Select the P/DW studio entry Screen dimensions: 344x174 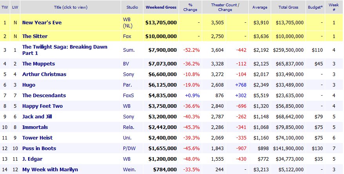click(129, 149)
